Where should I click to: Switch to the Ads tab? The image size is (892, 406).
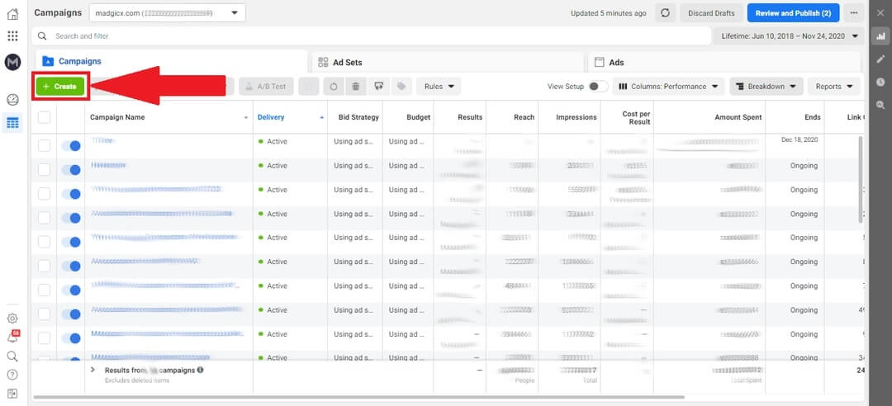pyautogui.click(x=616, y=63)
